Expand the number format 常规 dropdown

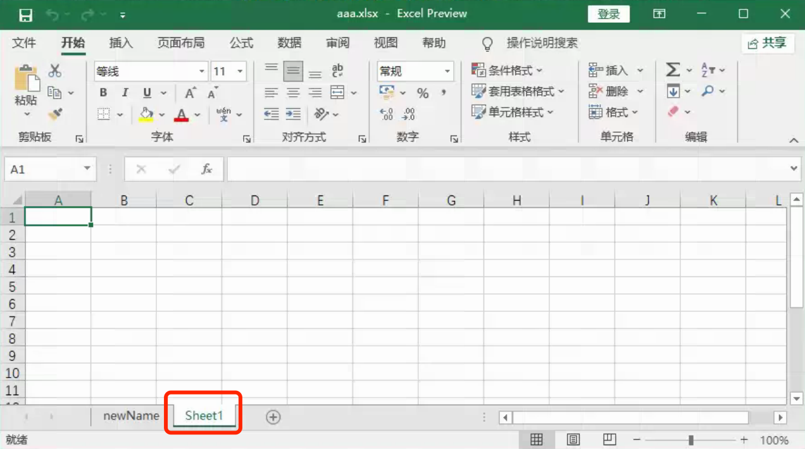447,71
